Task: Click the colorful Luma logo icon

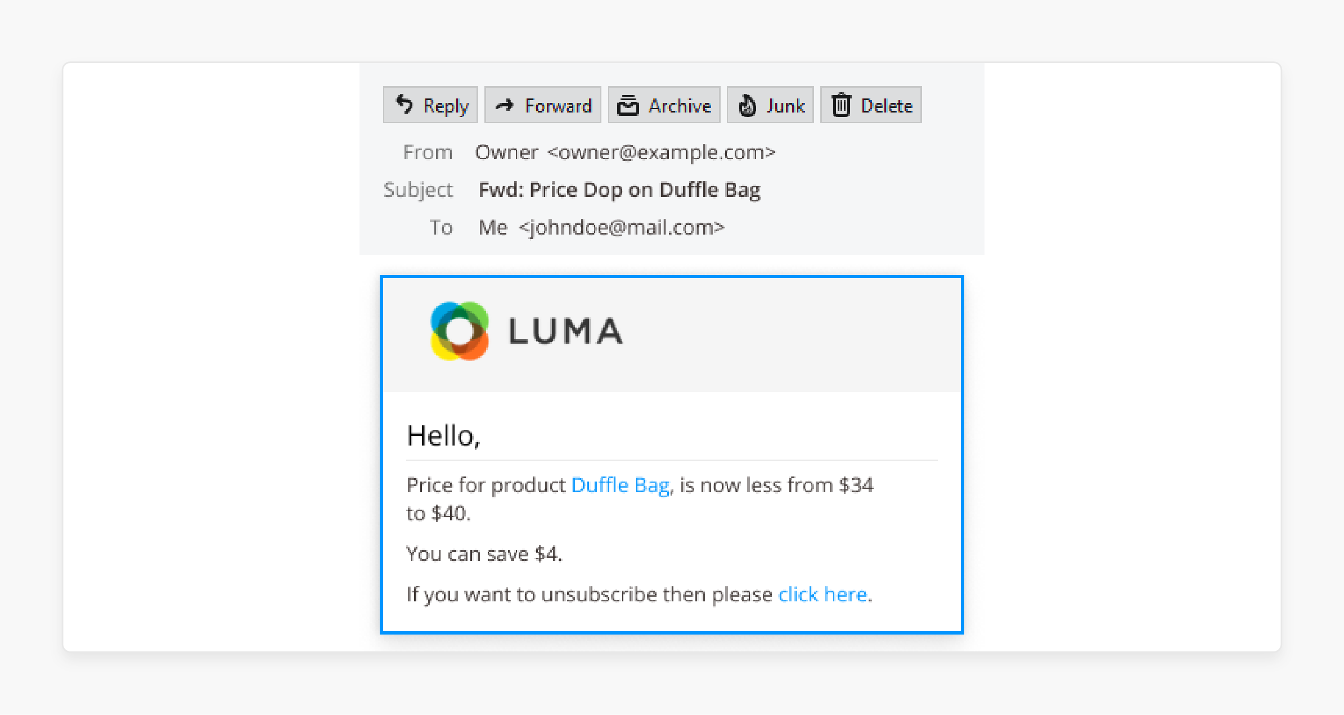Action: pyautogui.click(x=459, y=331)
